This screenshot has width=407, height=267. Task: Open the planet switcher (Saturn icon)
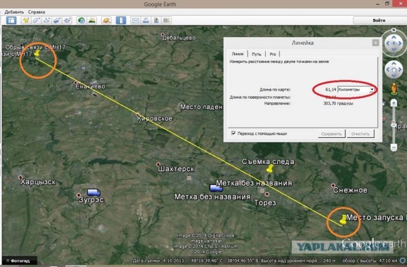point(106,20)
